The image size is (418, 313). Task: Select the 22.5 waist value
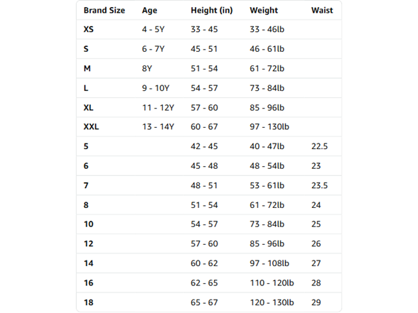pyautogui.click(x=319, y=146)
